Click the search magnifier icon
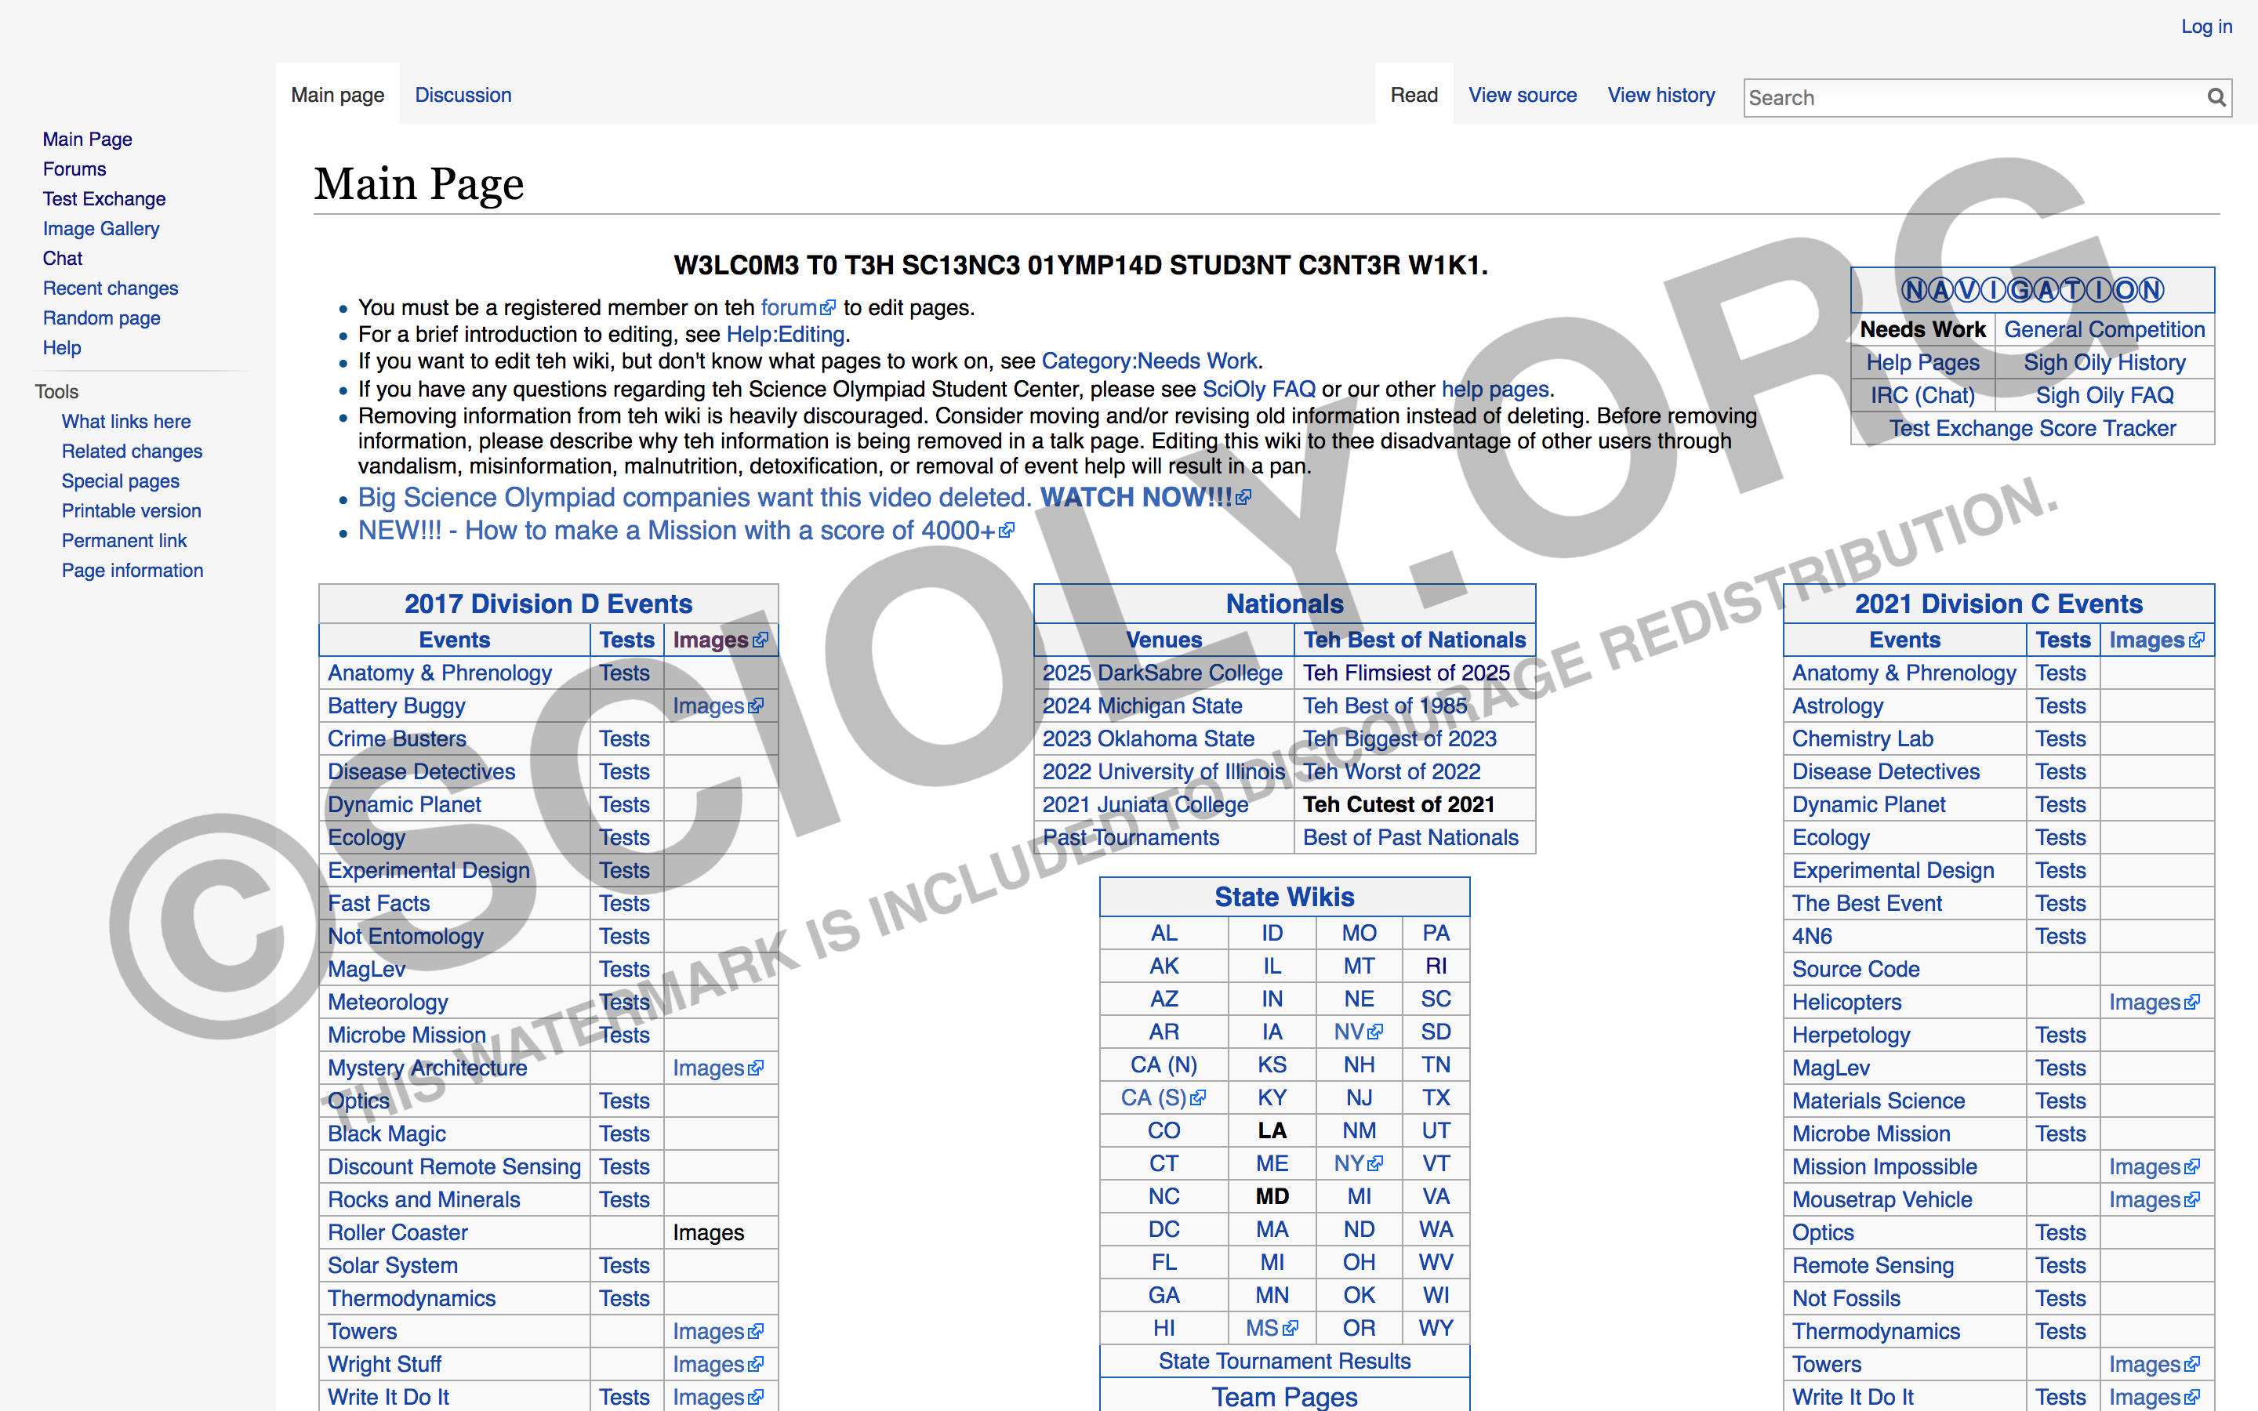 [2216, 97]
